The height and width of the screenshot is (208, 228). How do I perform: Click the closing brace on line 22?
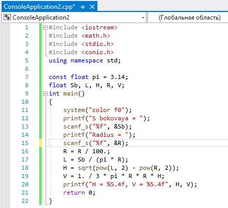click(x=50, y=201)
